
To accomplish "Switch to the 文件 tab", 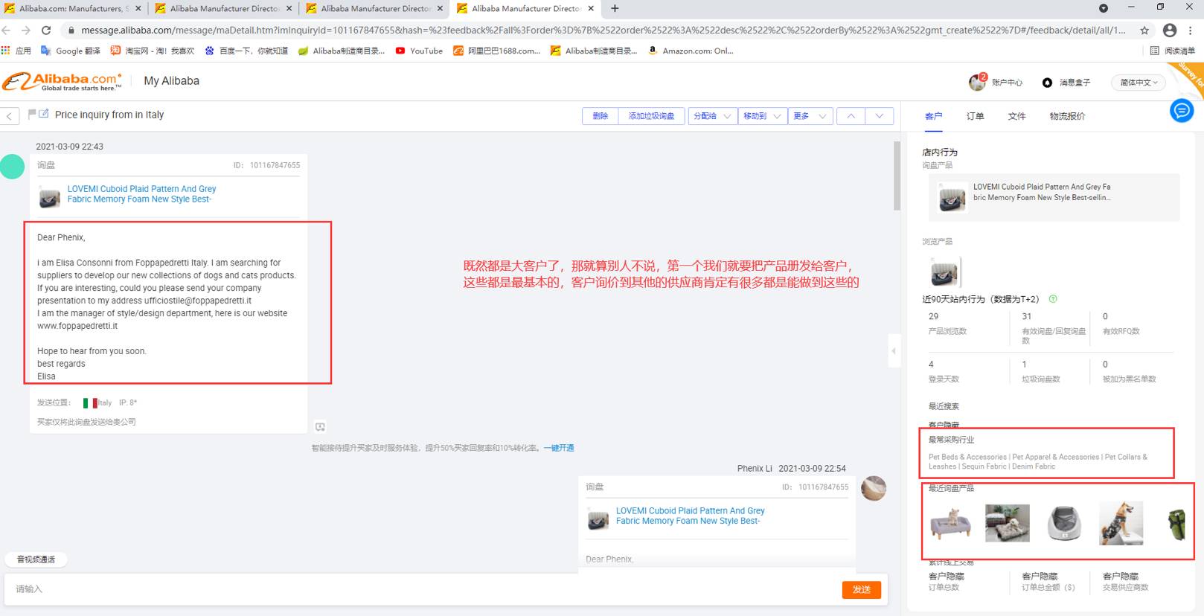I will pyautogui.click(x=1016, y=116).
